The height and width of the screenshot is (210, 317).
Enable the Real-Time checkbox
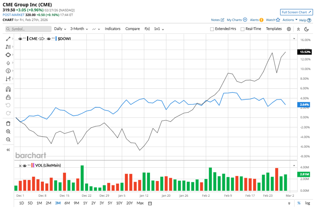tap(242, 29)
